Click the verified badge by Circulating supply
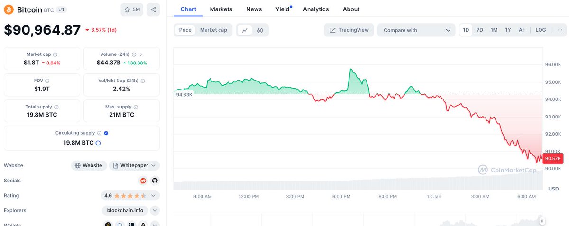This screenshot has width=569, height=226. [x=106, y=133]
